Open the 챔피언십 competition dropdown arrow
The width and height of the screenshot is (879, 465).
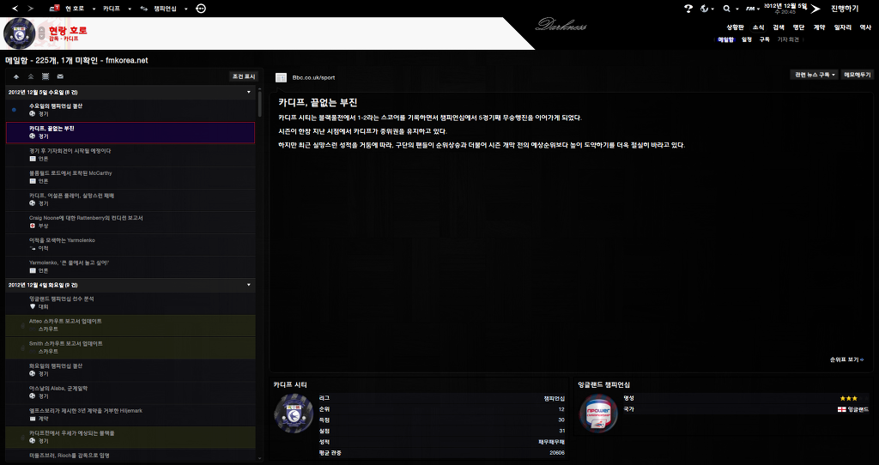tap(185, 9)
